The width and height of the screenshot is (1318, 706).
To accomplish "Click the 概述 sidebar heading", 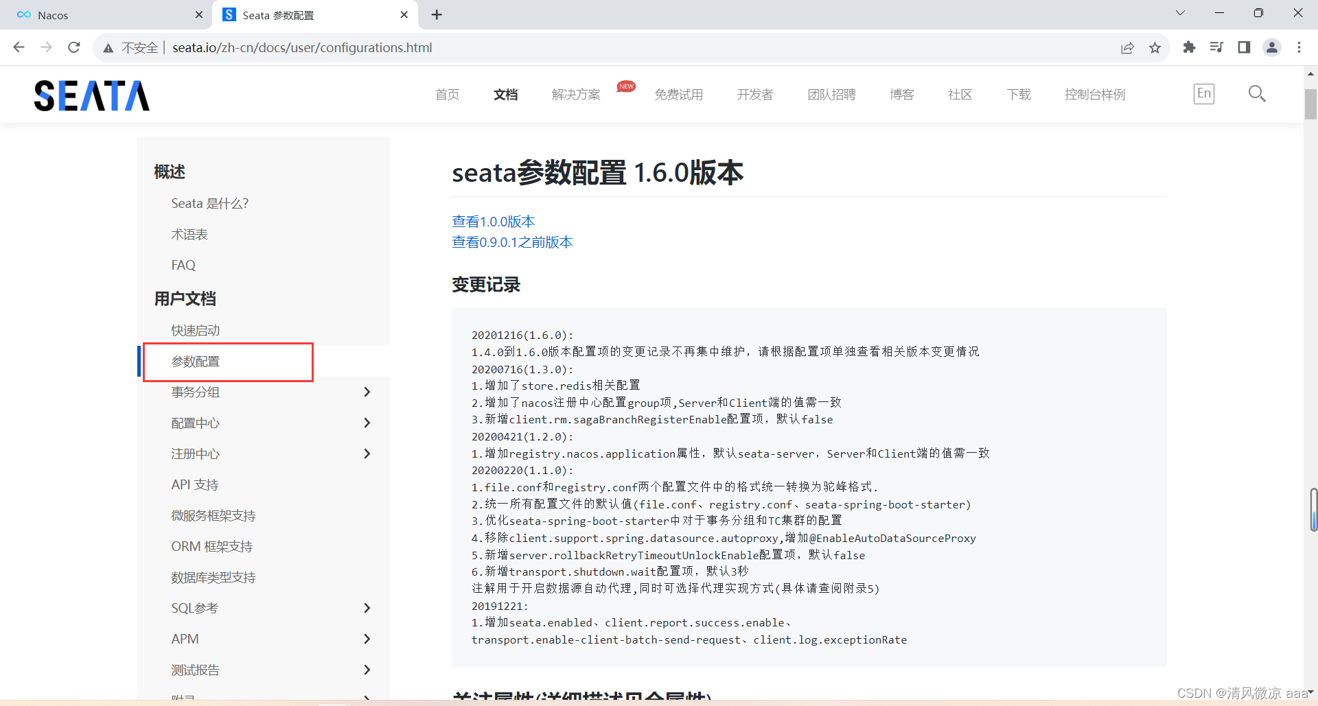I will pyautogui.click(x=170, y=172).
